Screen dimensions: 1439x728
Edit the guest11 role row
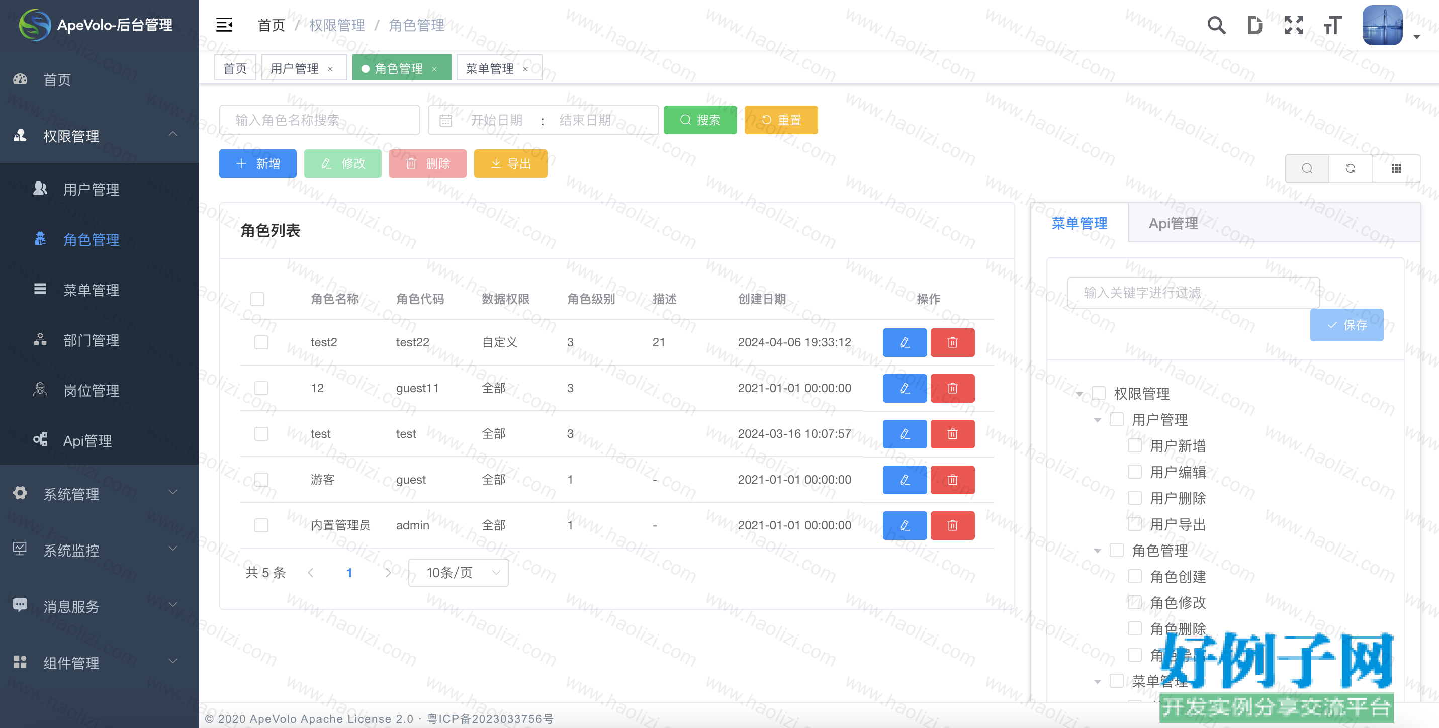coord(905,388)
